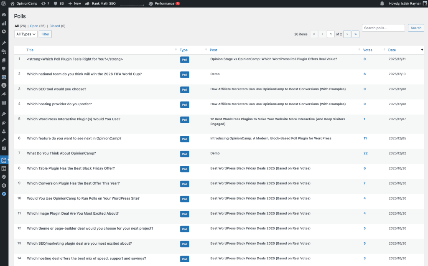This screenshot has width=428, height=266.
Task: Open Tools via the sidebar wrench icon
Action: tap(4, 140)
